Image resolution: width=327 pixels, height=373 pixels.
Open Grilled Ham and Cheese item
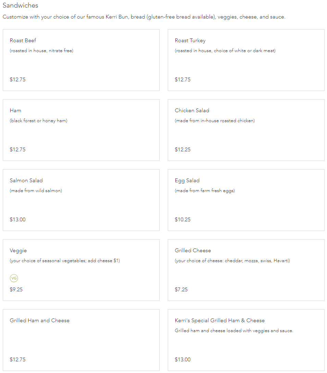point(81,340)
